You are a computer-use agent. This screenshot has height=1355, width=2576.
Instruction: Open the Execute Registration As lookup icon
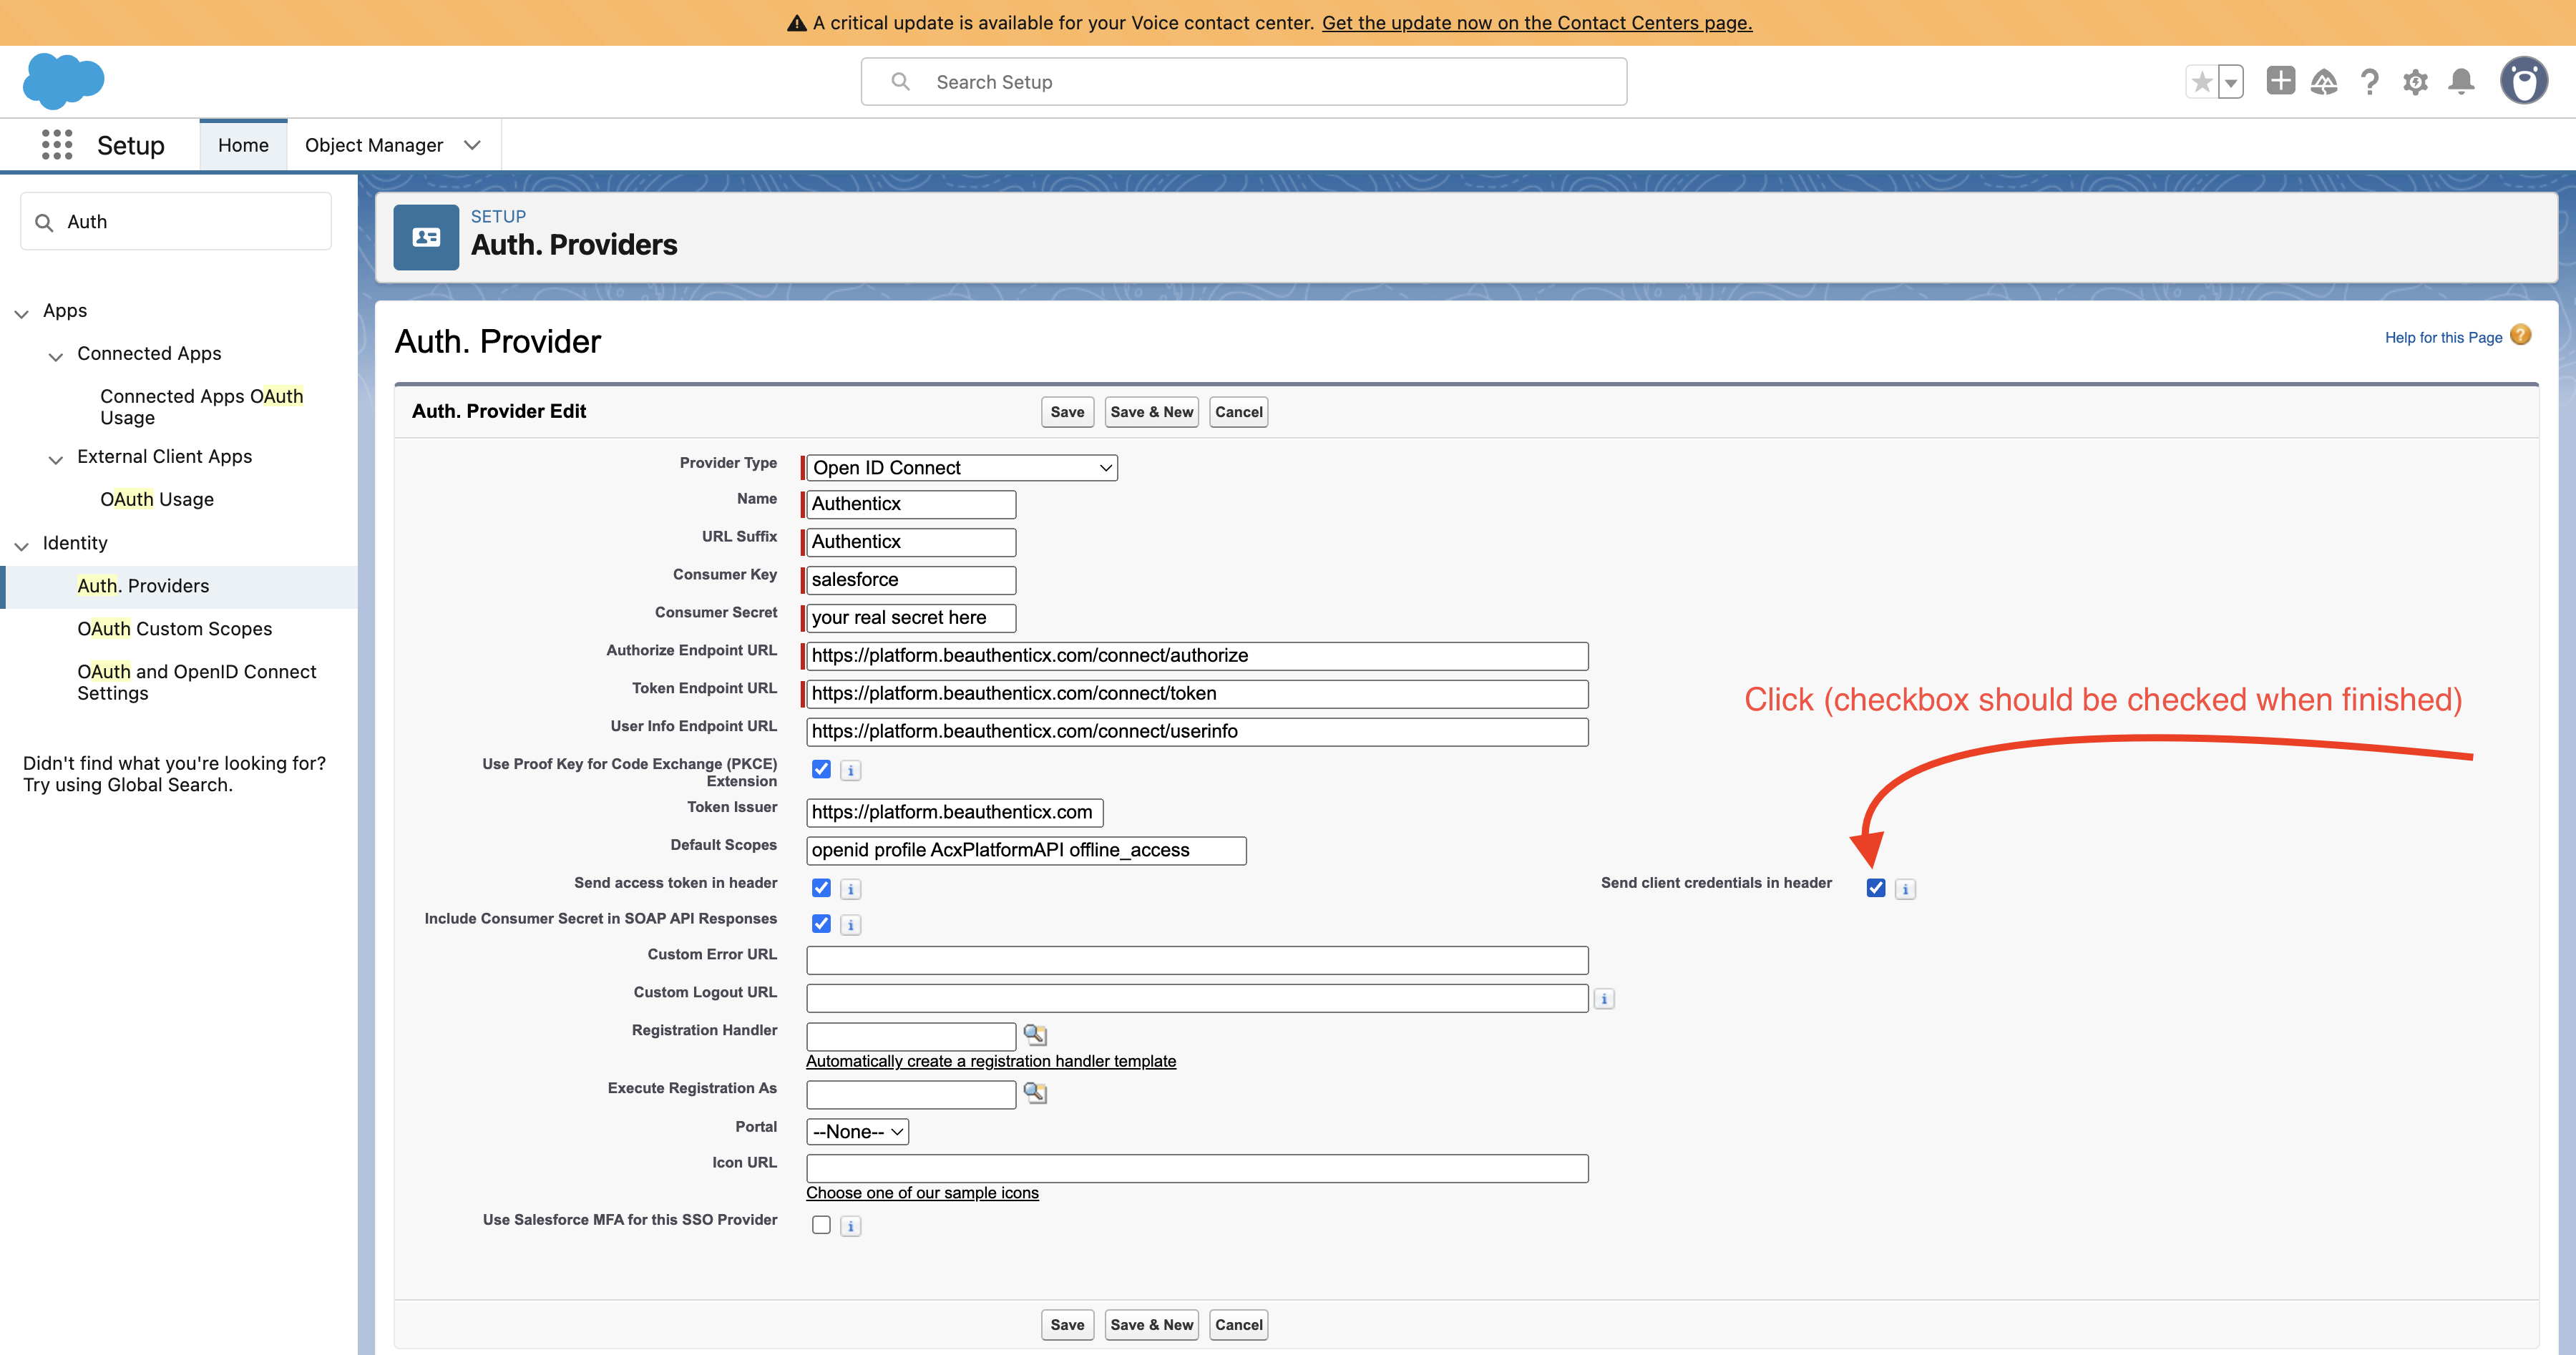pyautogui.click(x=1035, y=1093)
